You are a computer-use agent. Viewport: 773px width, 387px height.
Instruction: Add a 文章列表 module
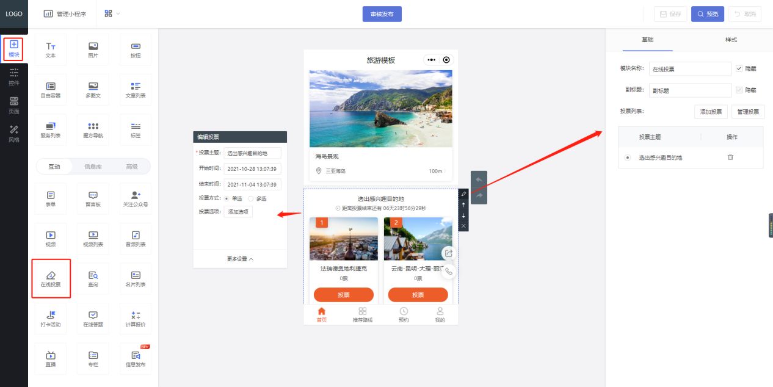(136, 90)
